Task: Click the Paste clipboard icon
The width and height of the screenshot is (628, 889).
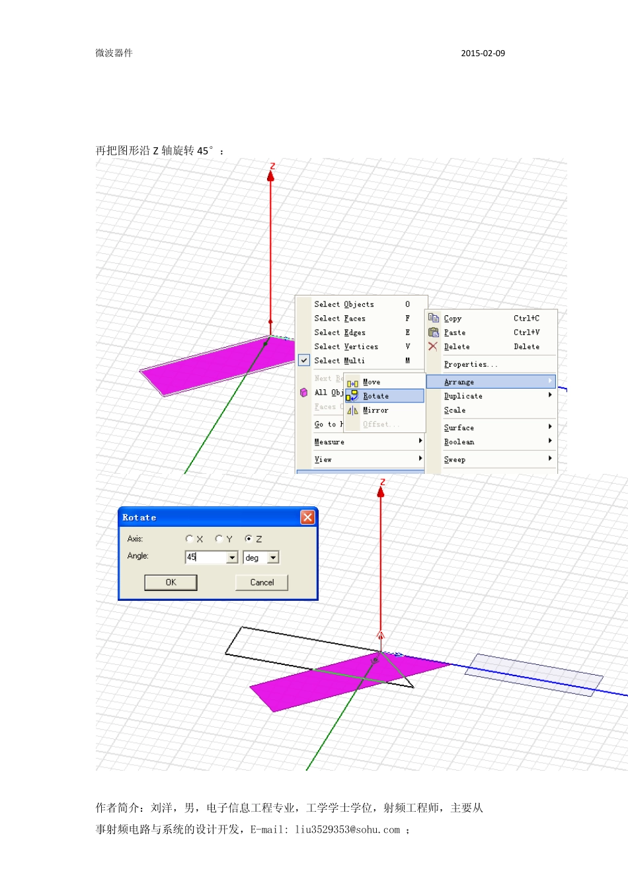Action: [433, 332]
